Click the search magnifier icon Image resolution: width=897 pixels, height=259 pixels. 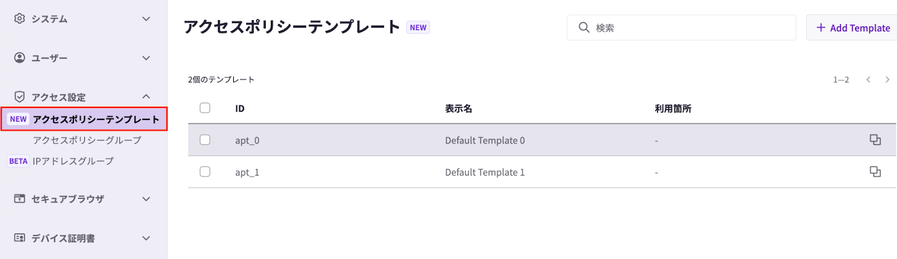click(x=584, y=27)
